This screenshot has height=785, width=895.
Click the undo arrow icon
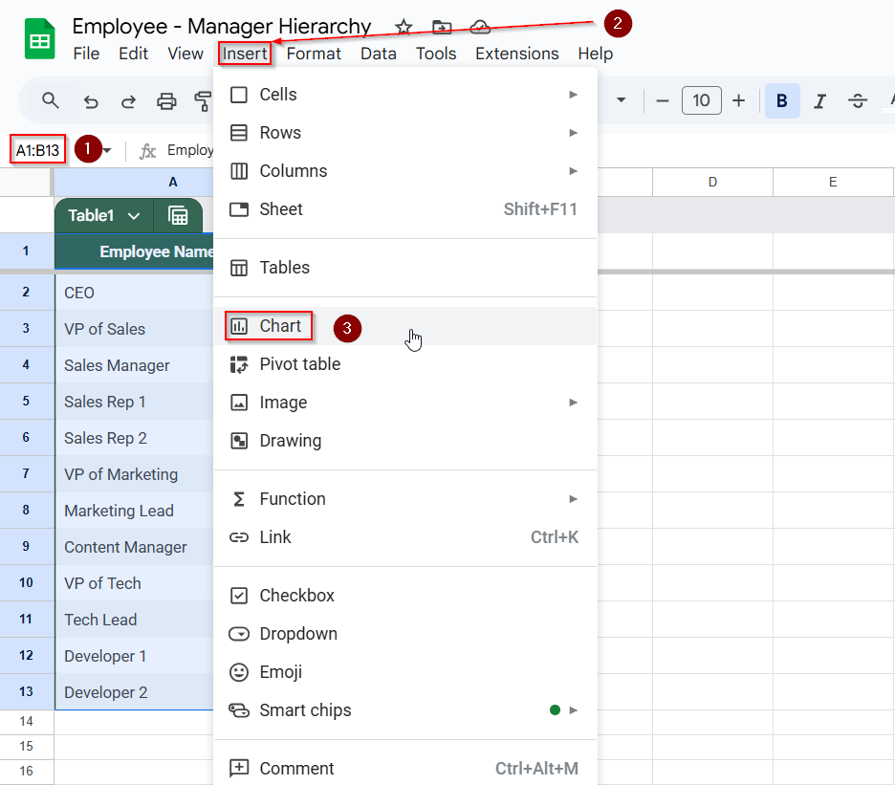(x=91, y=101)
